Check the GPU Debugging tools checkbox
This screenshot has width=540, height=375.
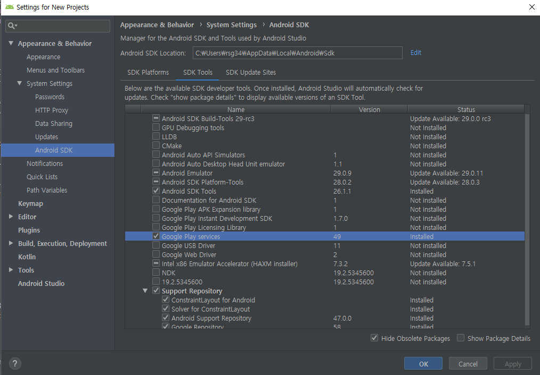click(156, 127)
